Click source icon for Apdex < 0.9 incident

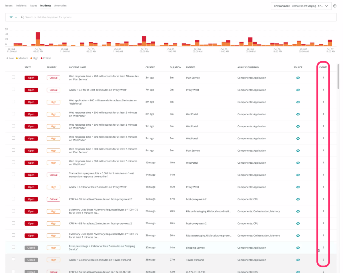pyautogui.click(x=298, y=90)
